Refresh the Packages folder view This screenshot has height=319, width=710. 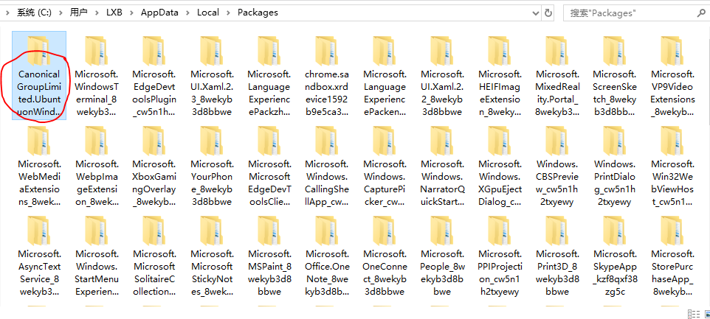(x=548, y=13)
